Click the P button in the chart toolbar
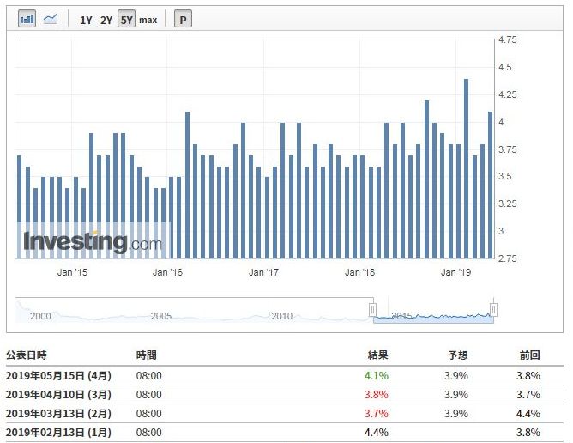The width and height of the screenshot is (573, 443). 183,20
